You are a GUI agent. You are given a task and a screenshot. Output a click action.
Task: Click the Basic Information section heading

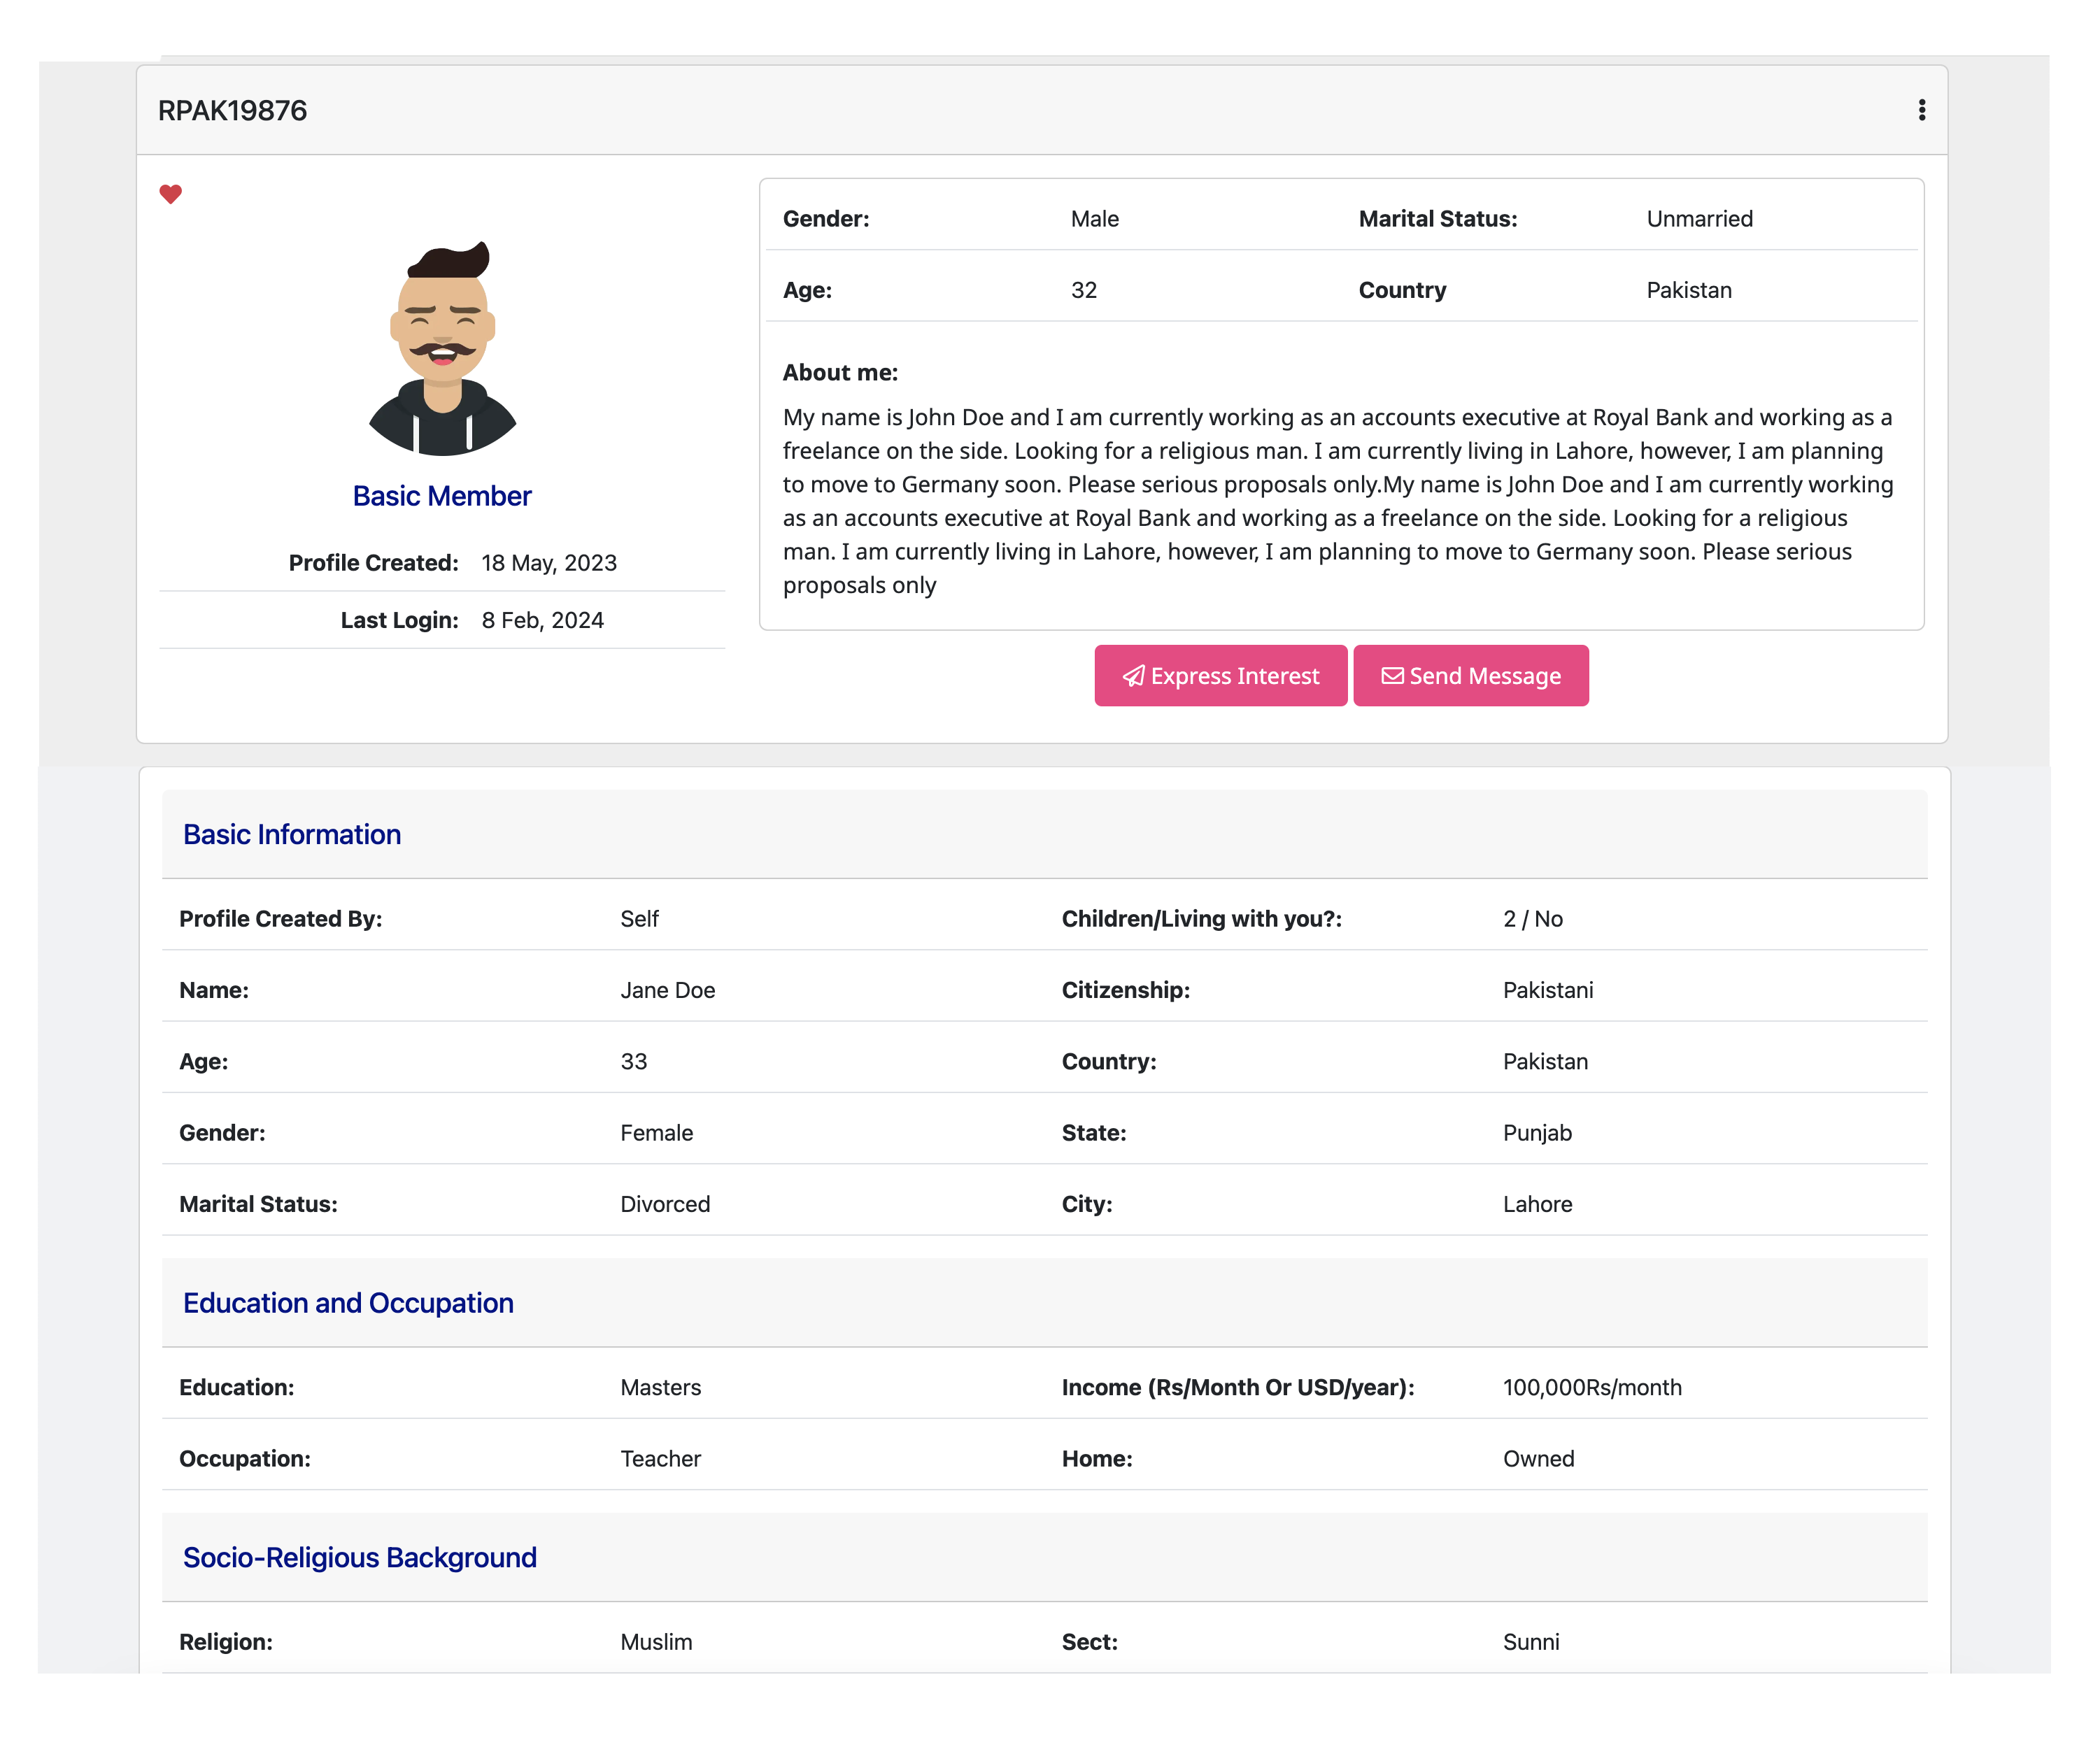(292, 834)
